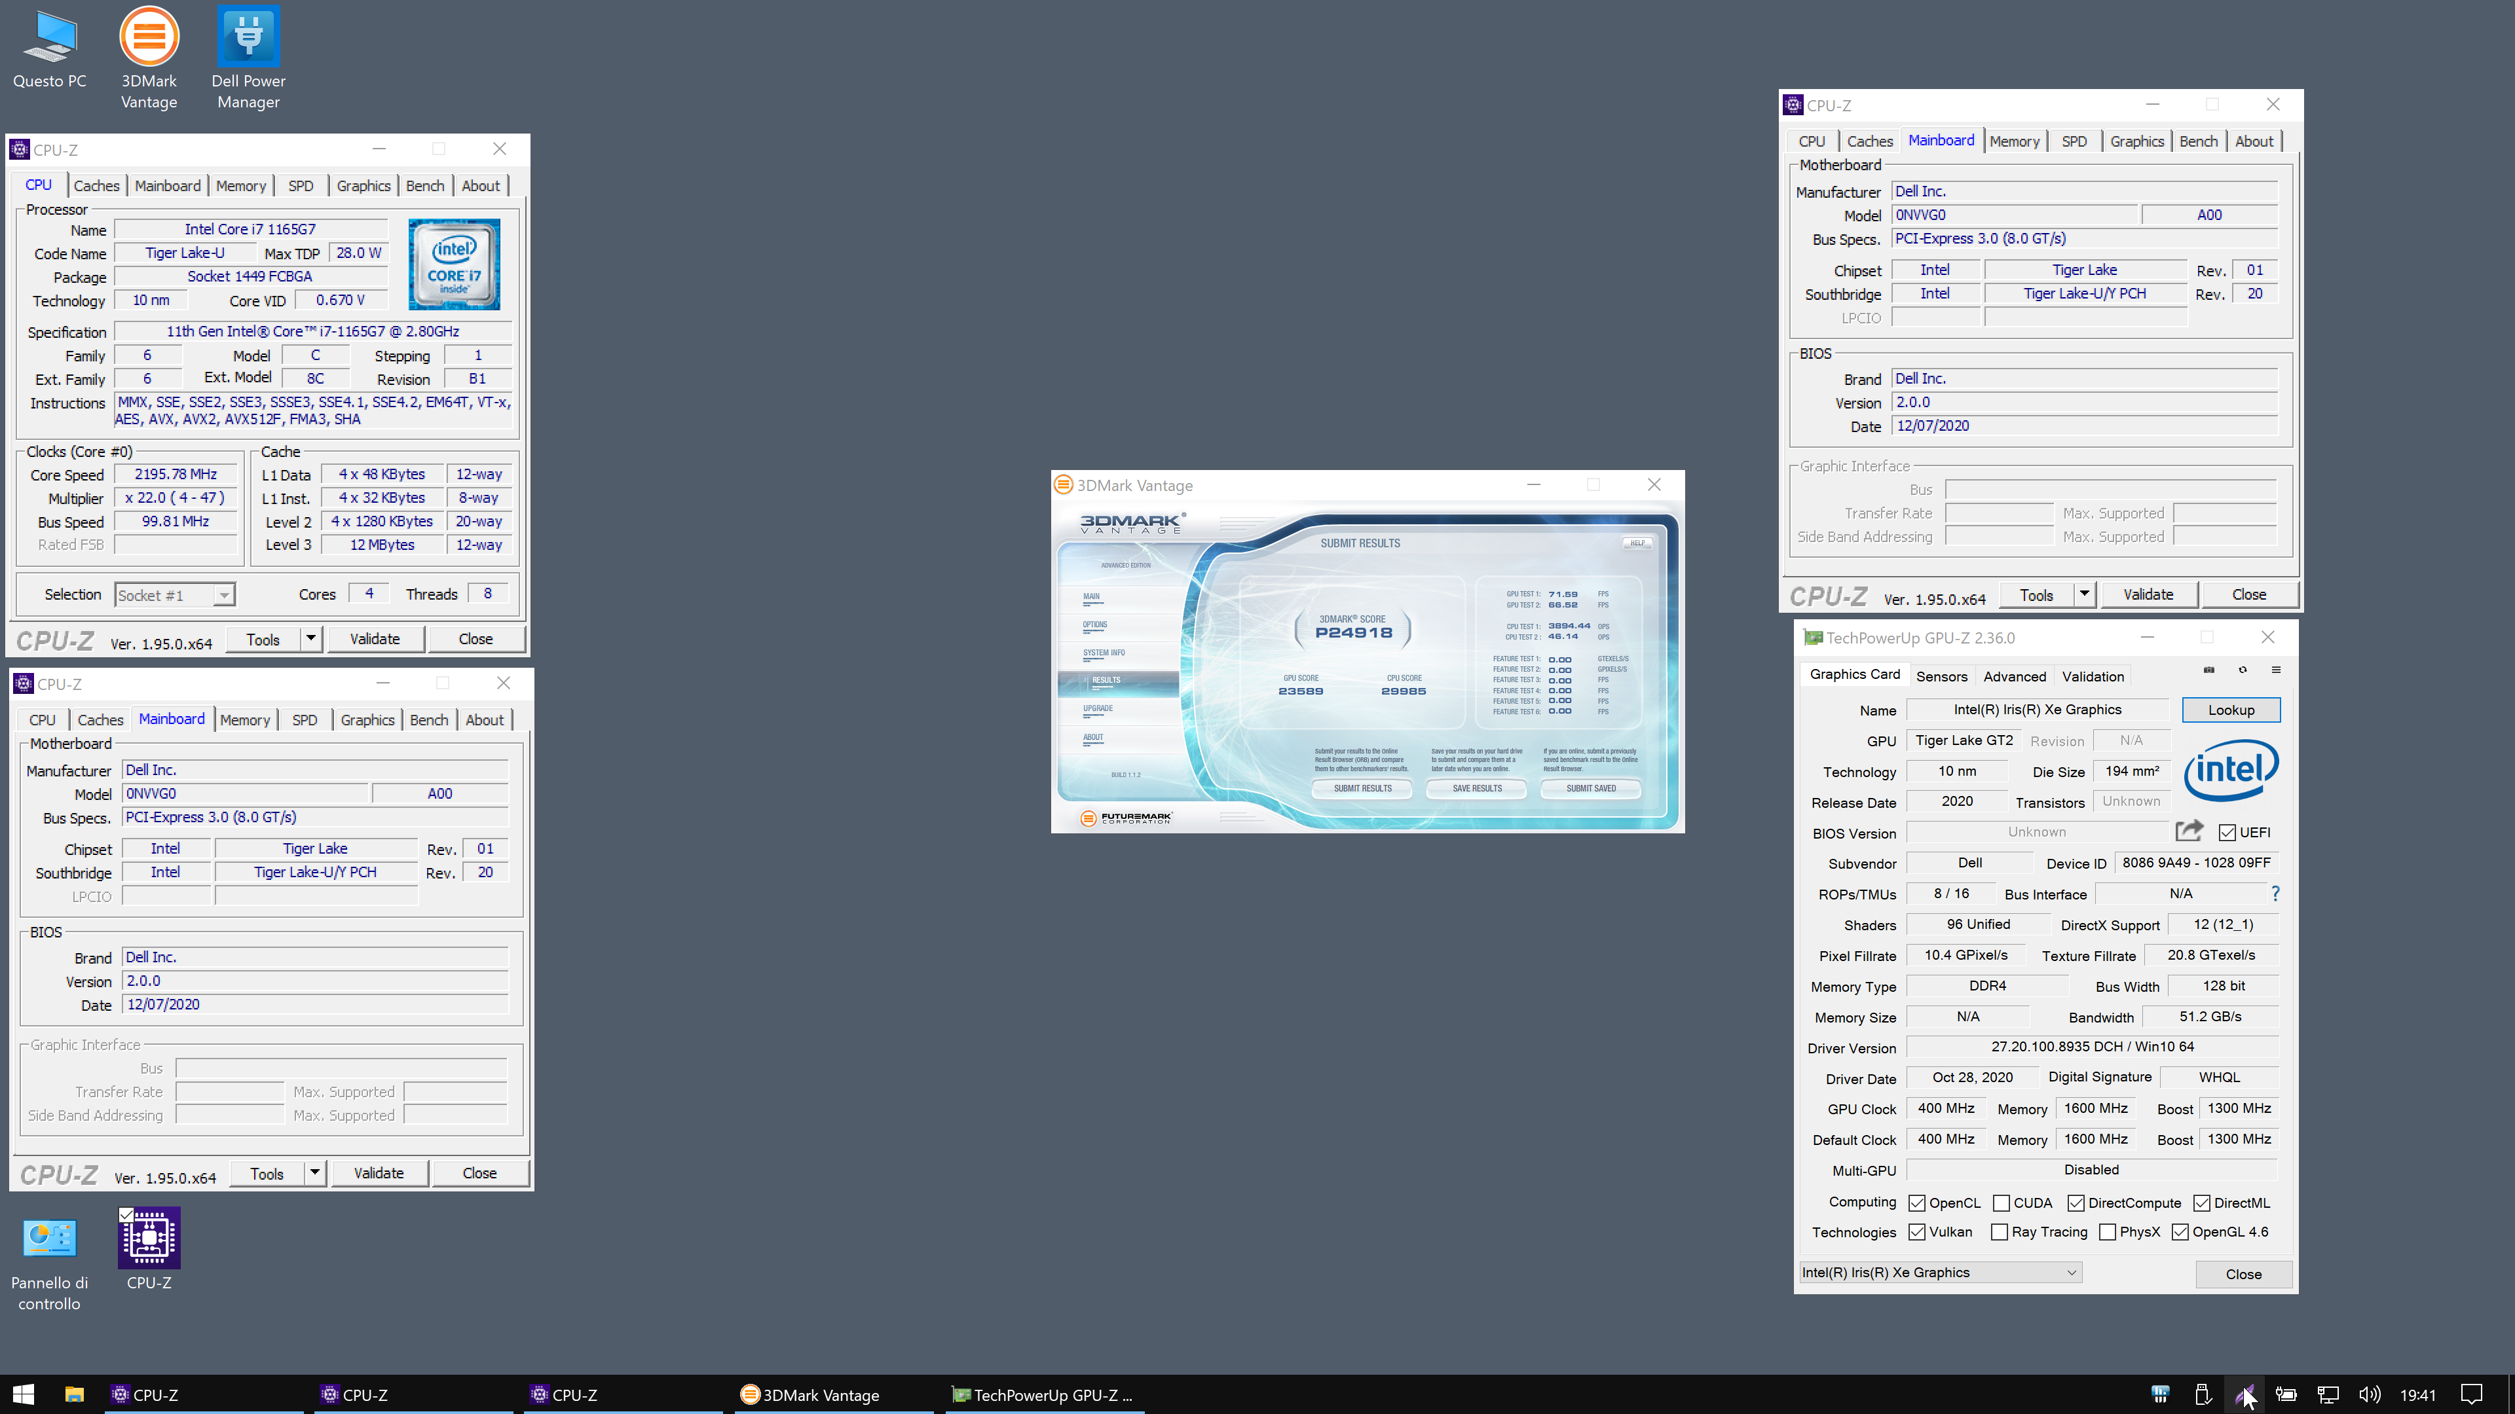This screenshot has height=1414, width=2515.
Task: Click the GPU-Z refresh icon
Action: click(2243, 670)
